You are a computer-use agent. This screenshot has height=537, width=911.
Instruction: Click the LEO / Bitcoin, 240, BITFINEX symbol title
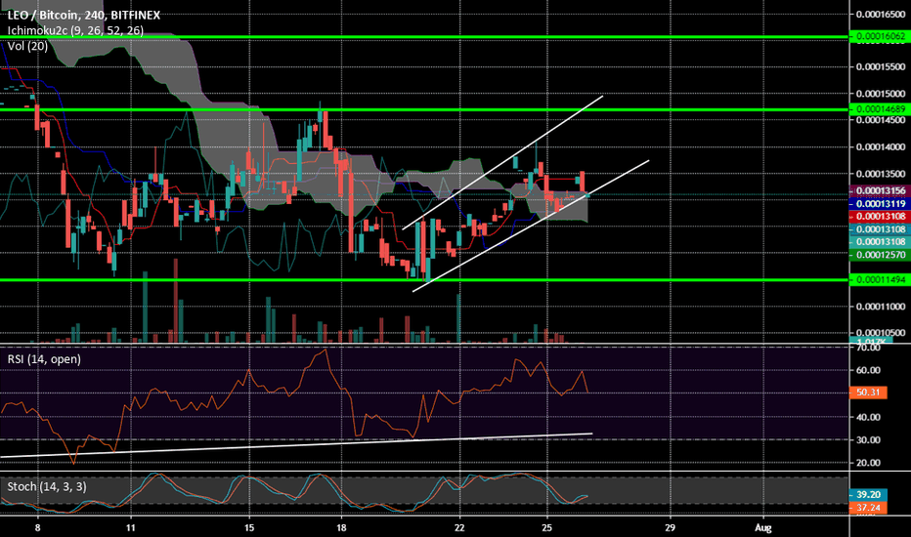pyautogui.click(x=84, y=15)
